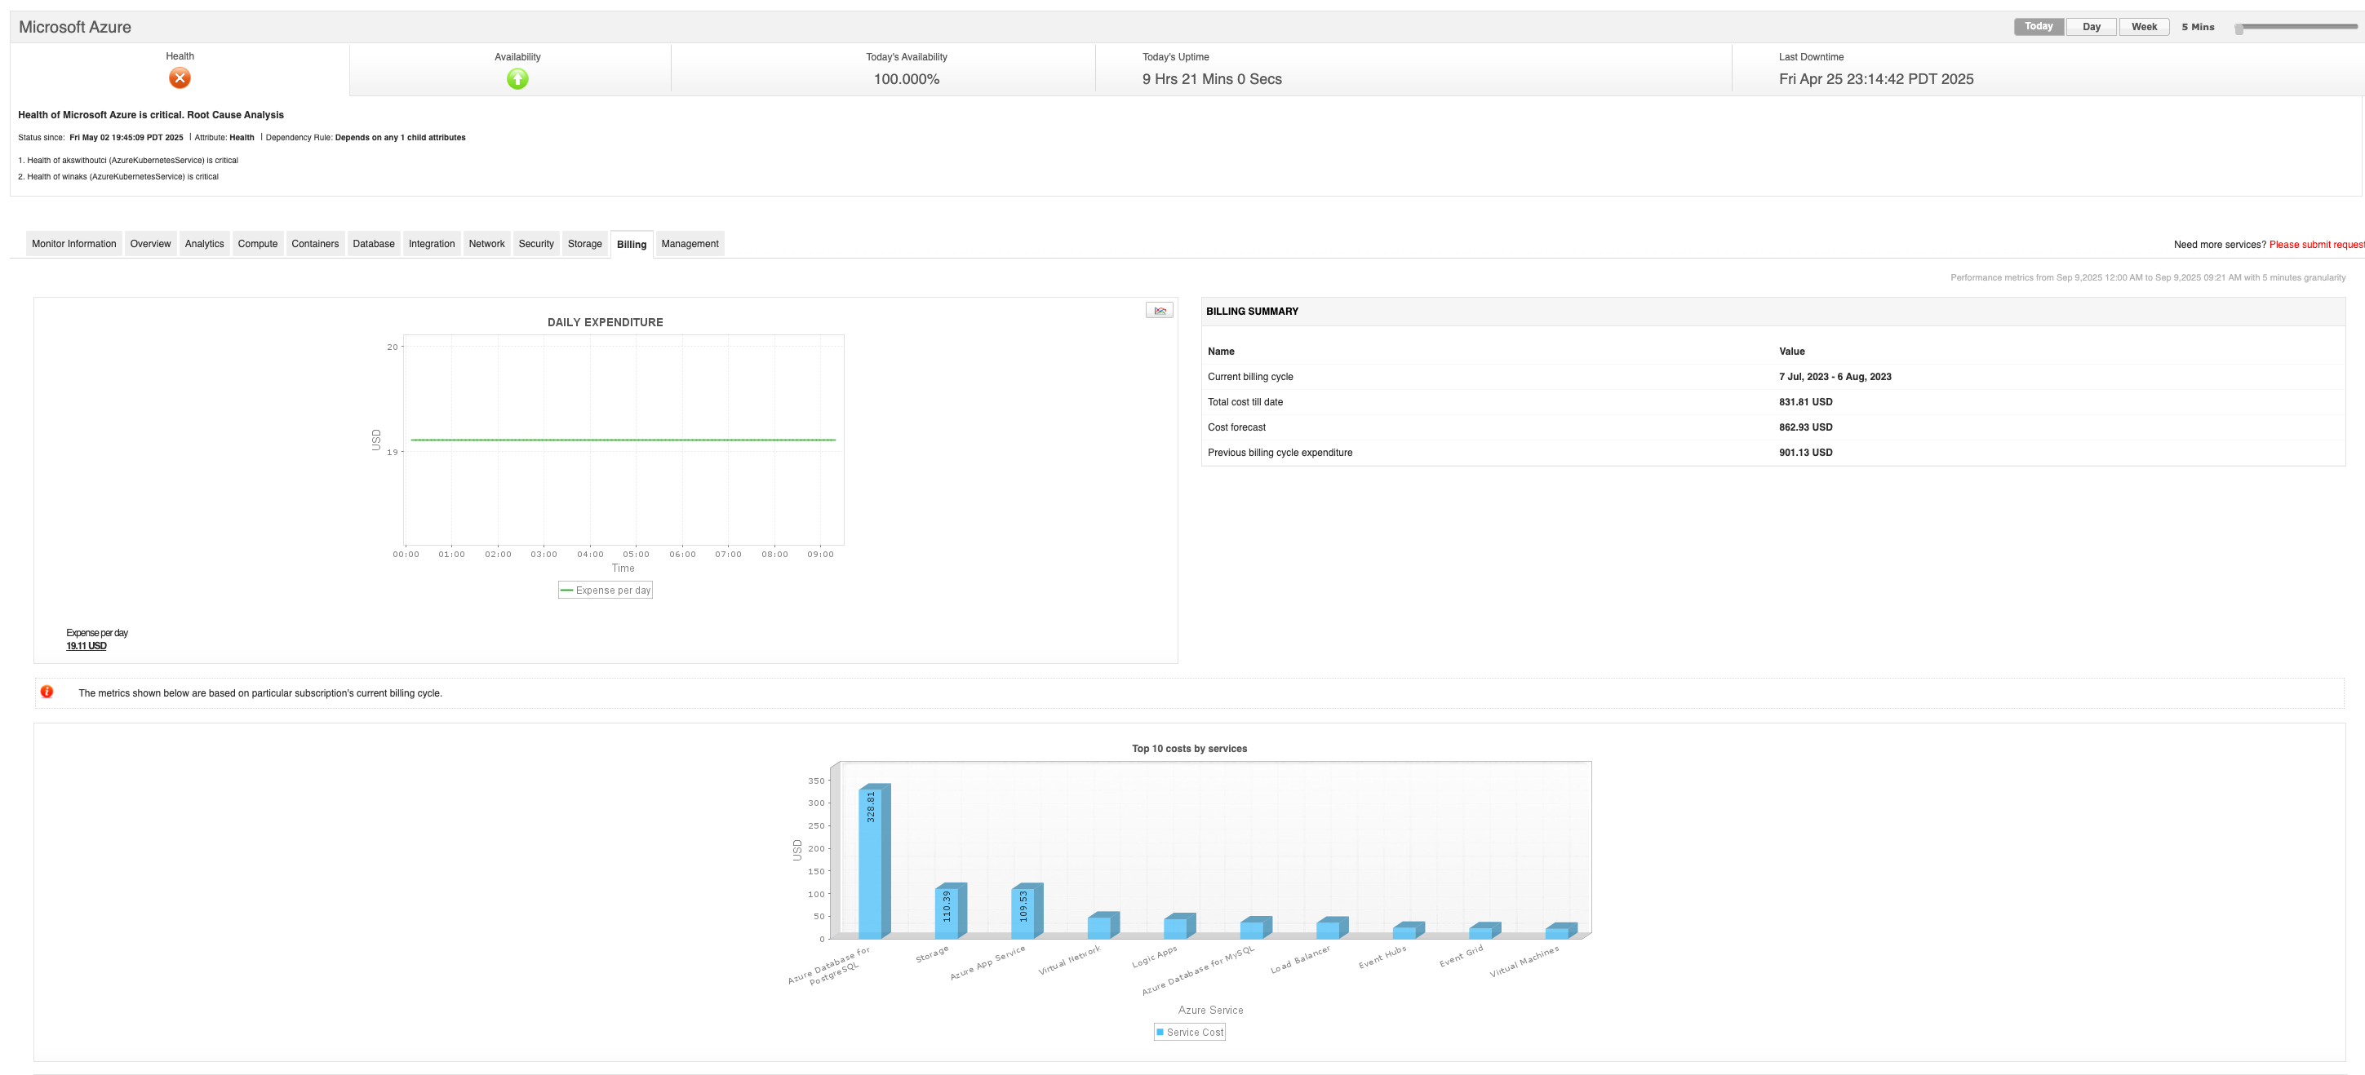Open the Containers tab
Viewport: 2365px width, 1075px height.
(315, 244)
